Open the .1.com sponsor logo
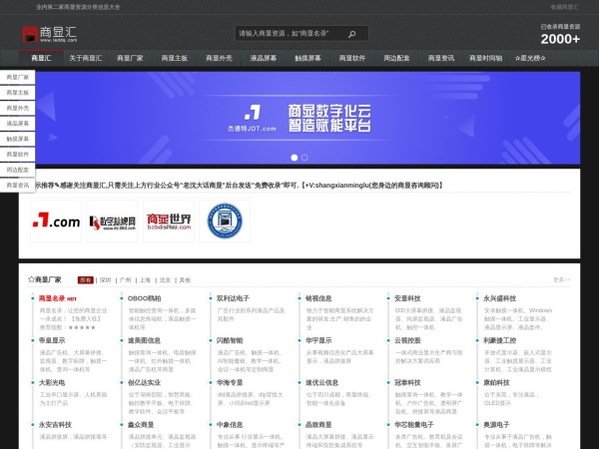 56,222
